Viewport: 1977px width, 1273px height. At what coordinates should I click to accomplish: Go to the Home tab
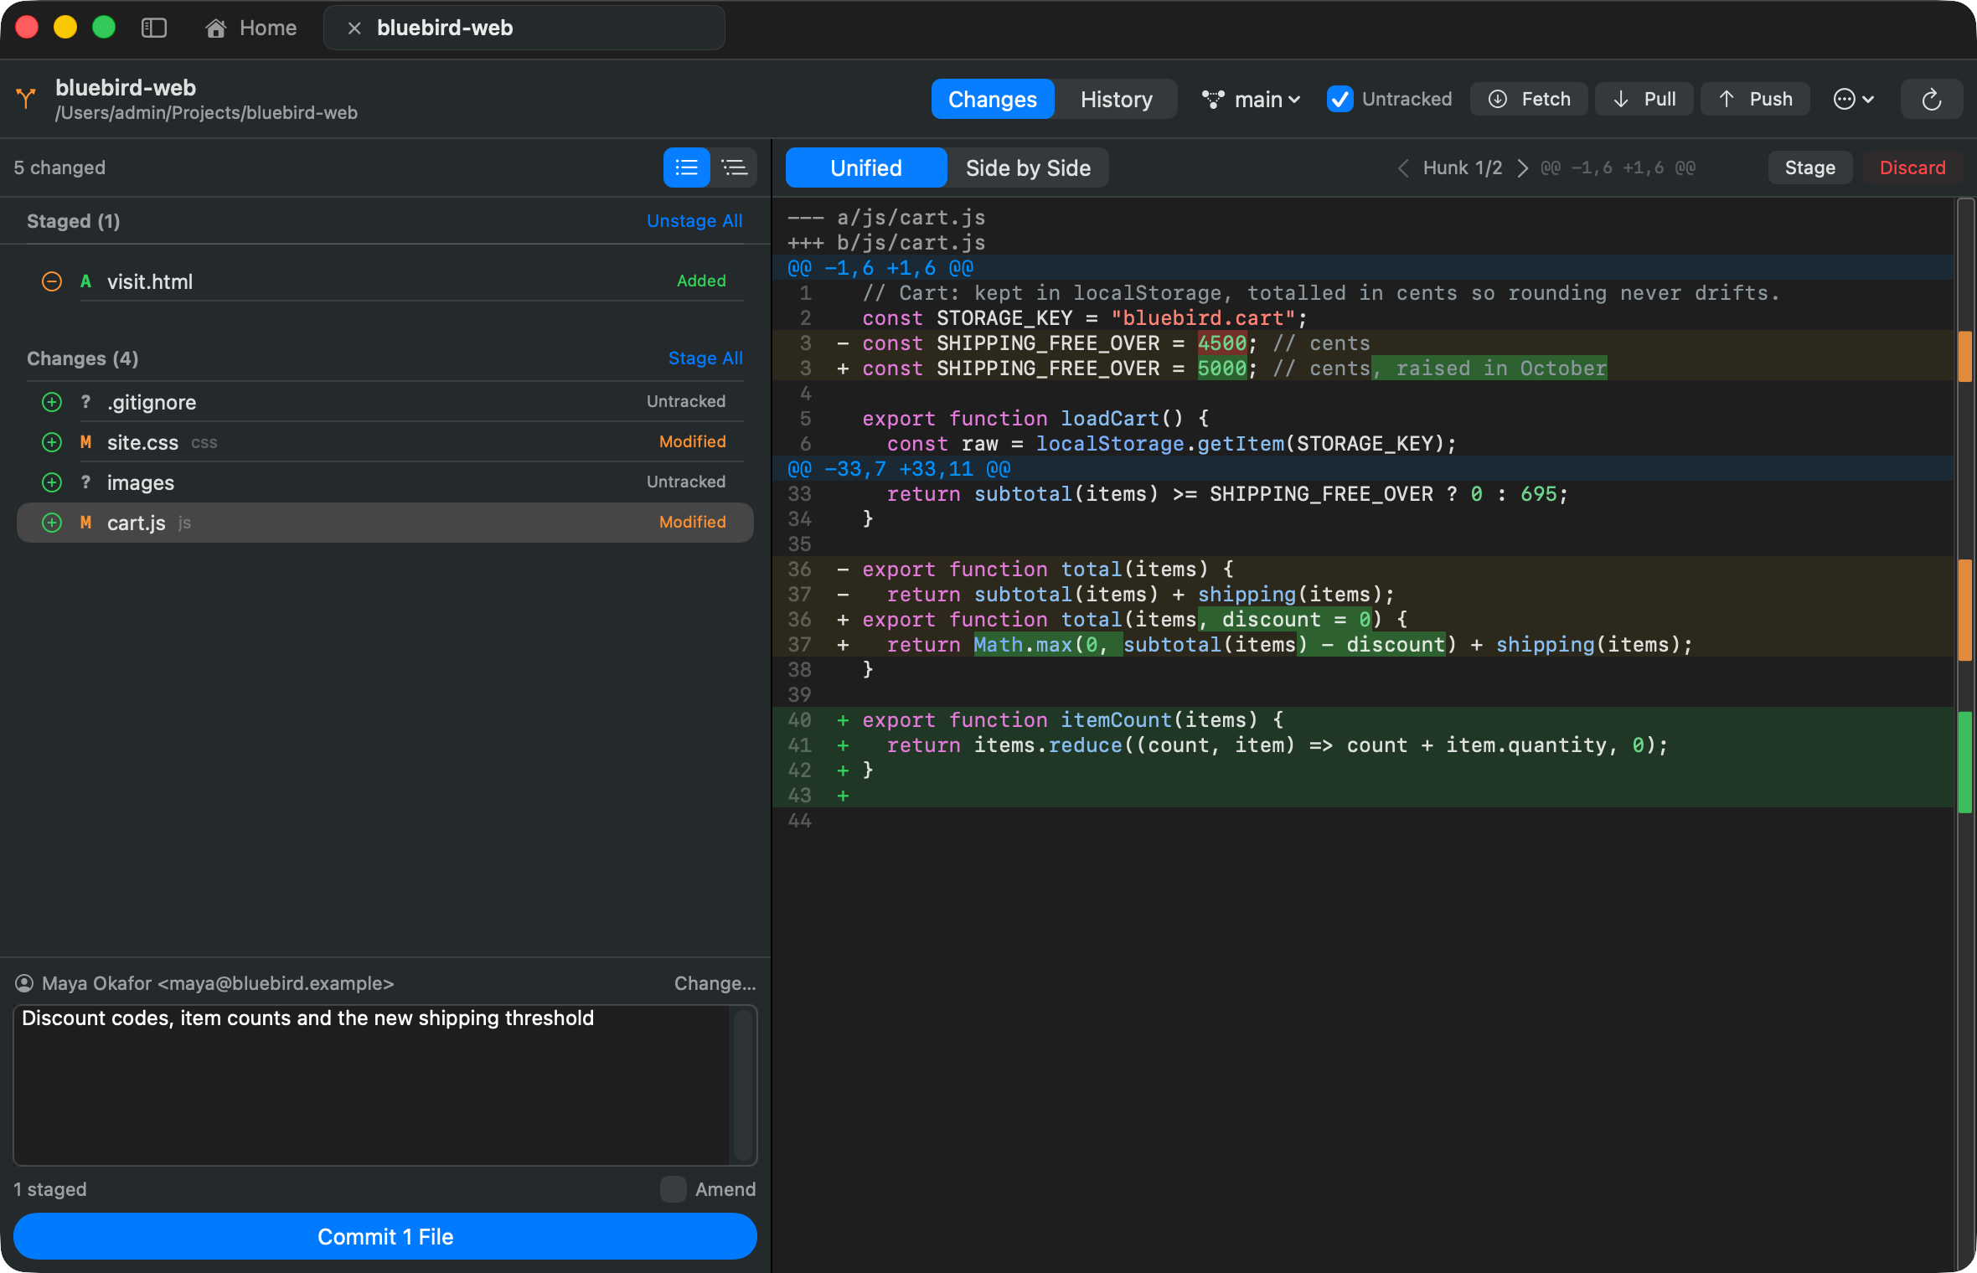pos(250,28)
